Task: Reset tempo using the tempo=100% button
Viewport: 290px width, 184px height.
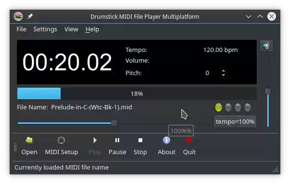Action: pyautogui.click(x=235, y=121)
